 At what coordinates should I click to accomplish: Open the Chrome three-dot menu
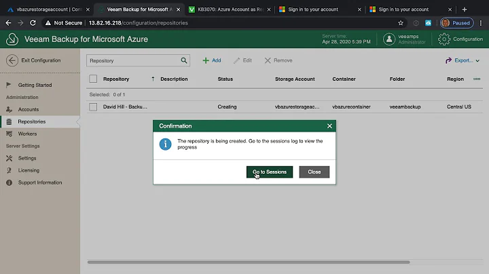pos(481,23)
